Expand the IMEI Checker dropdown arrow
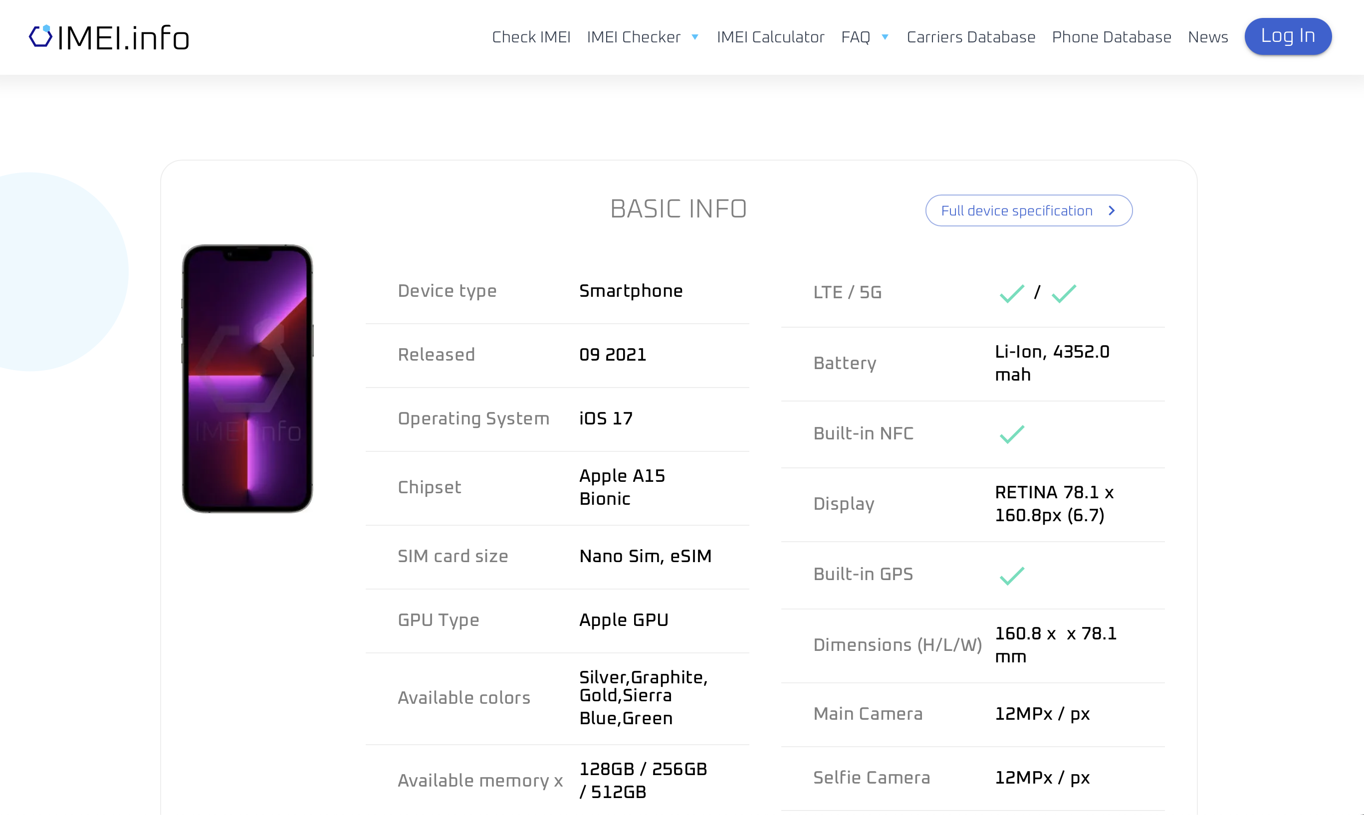The height and width of the screenshot is (815, 1364). click(695, 37)
